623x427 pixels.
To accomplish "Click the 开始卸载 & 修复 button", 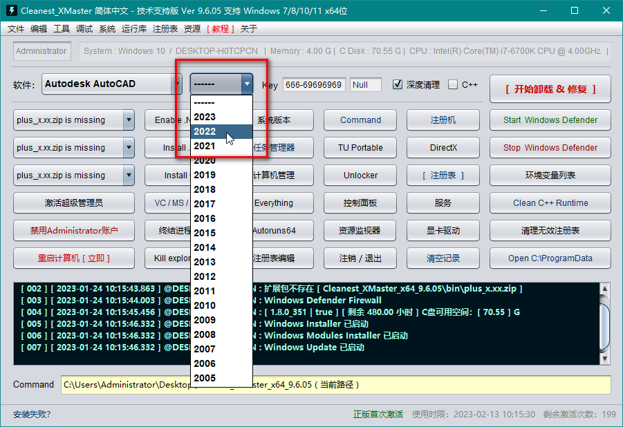I will pyautogui.click(x=550, y=89).
